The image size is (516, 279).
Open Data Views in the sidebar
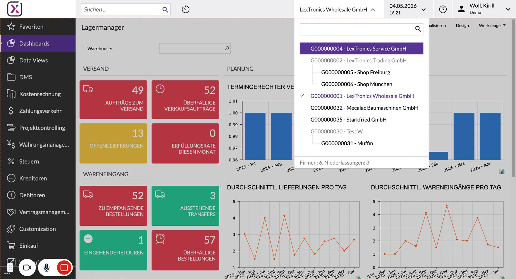[x=38, y=60]
